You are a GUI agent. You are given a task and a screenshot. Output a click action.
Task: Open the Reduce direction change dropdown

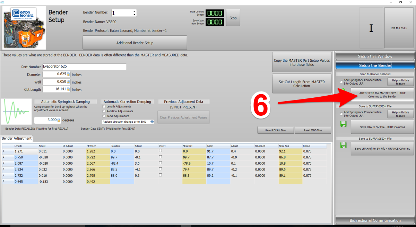pyautogui.click(x=152, y=122)
